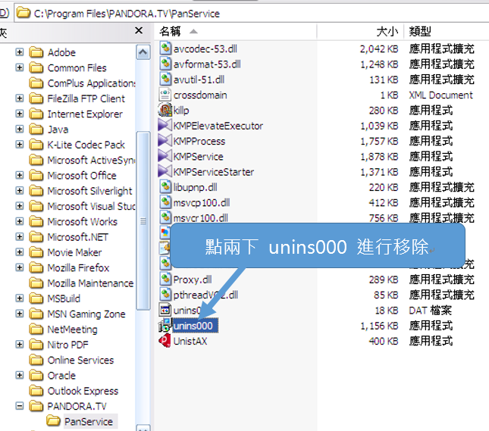Screen dimensions: 489x431
Task: Select the avcodec-53.dll file icon
Action: click(165, 48)
